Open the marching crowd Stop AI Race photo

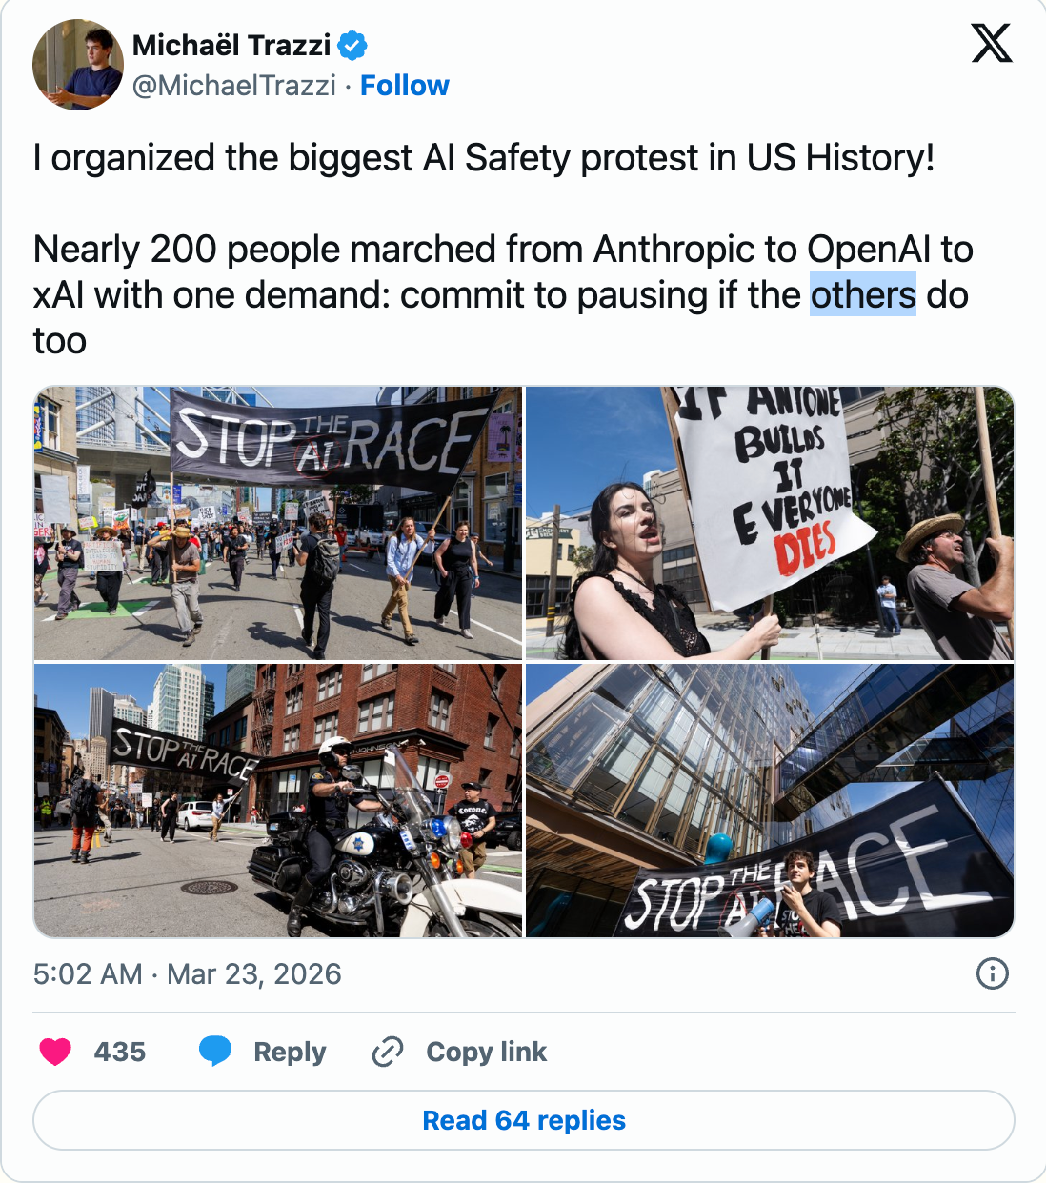278,523
